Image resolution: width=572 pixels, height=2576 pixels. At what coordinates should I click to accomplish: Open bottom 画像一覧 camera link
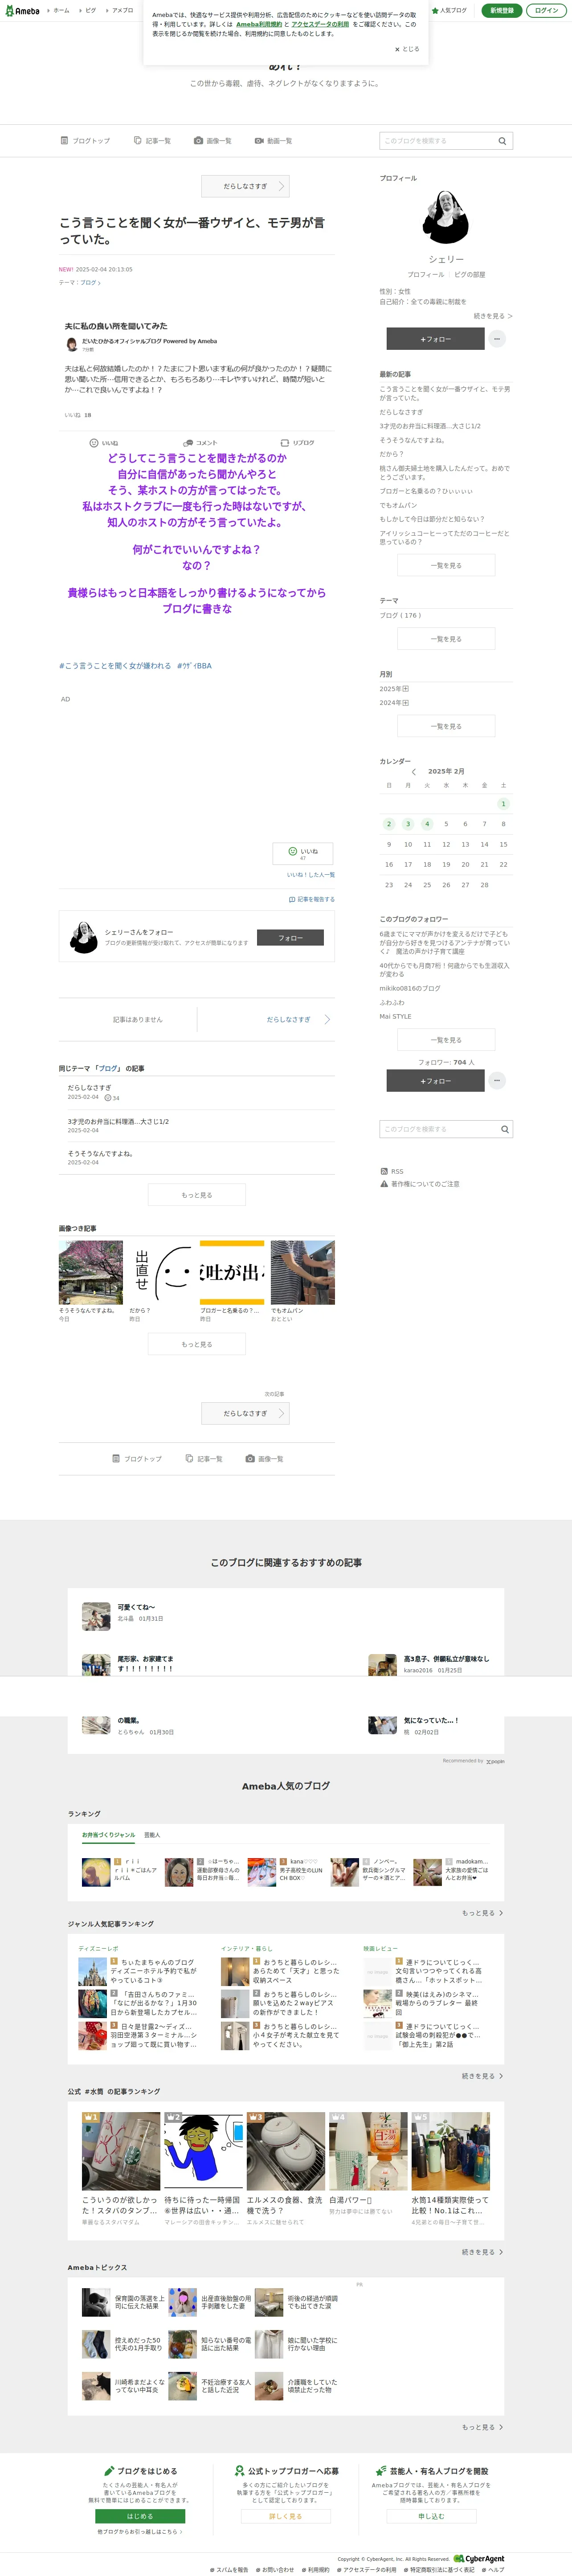coord(265,1459)
